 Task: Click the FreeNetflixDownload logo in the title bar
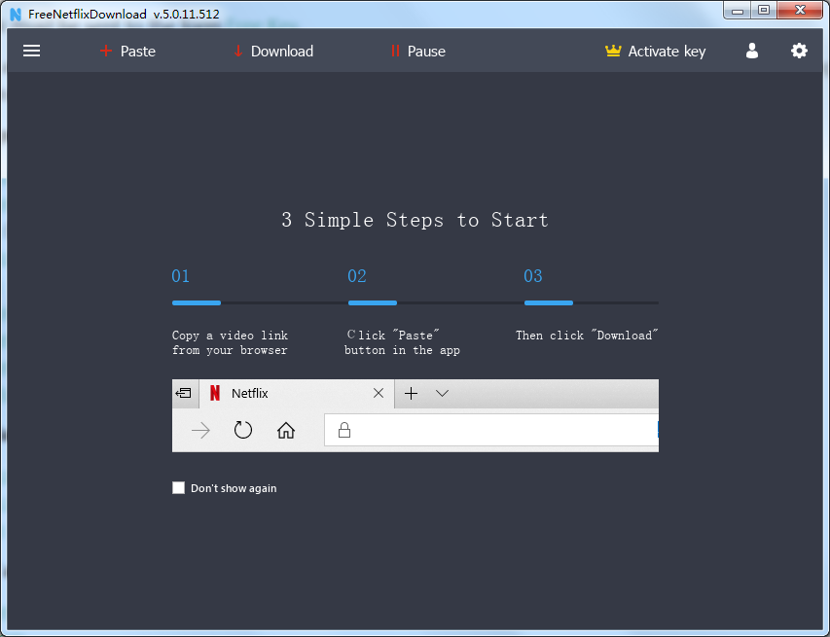[16, 15]
